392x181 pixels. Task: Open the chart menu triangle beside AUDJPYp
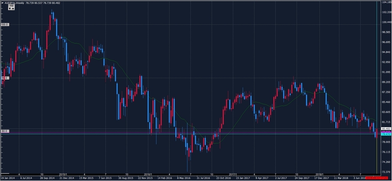pyautogui.click(x=2, y=3)
